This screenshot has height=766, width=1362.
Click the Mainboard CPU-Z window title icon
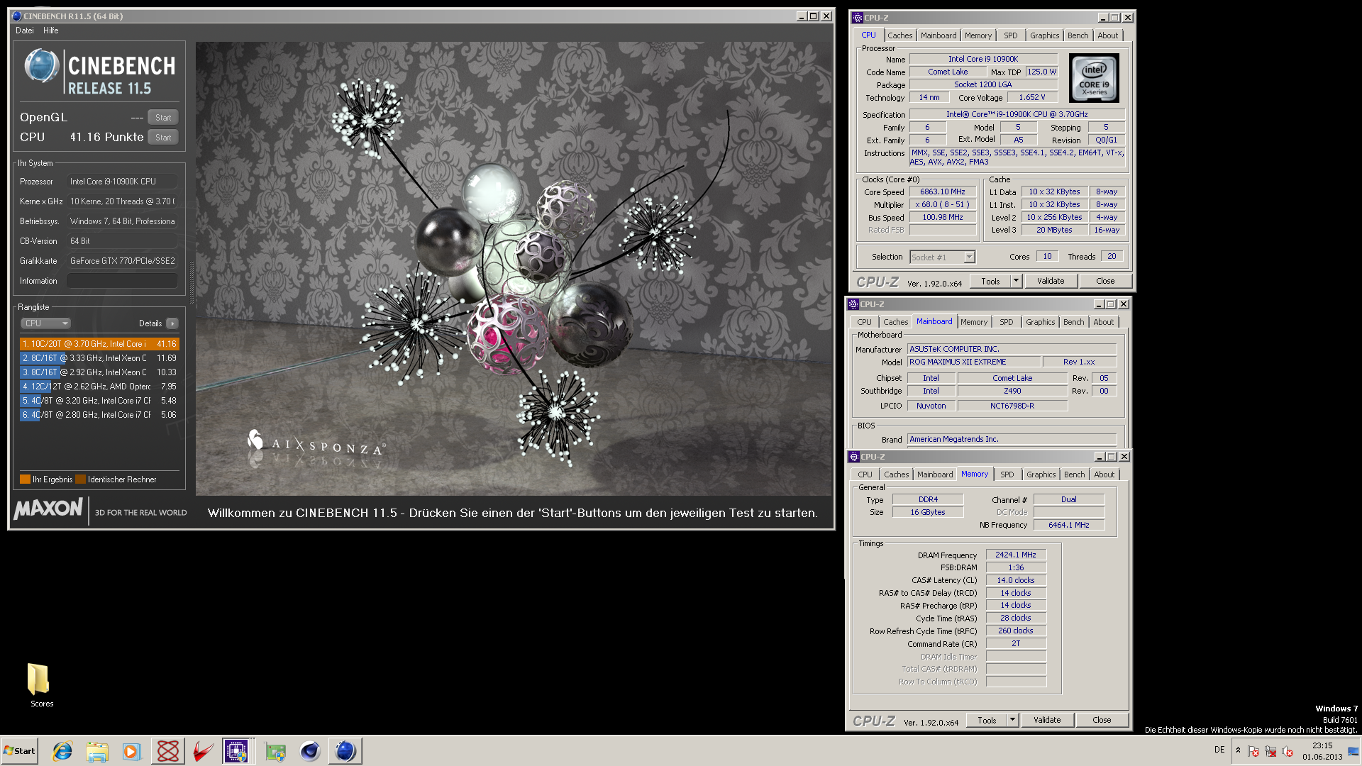853,304
